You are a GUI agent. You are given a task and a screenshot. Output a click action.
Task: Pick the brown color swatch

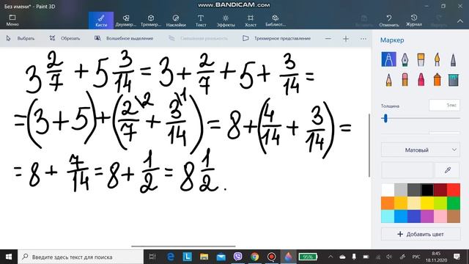pyautogui.click(x=454, y=216)
